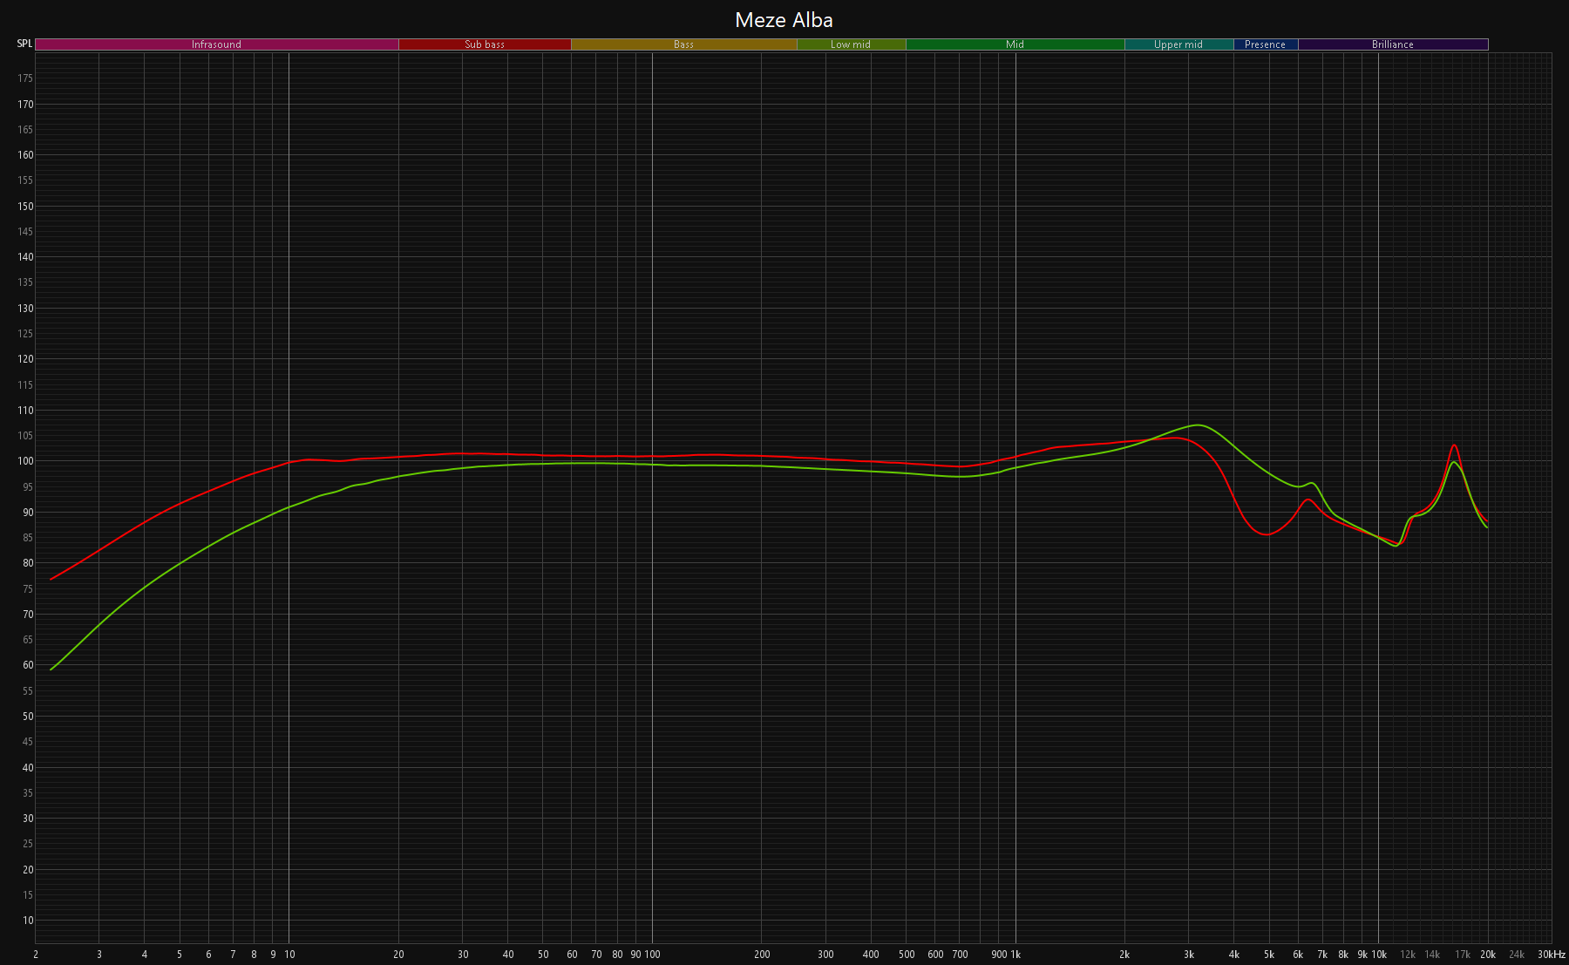Screen dimensions: 1569x965
Task: Click the red curve dip near 5k
Action: point(1267,534)
